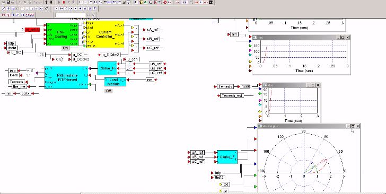386x194 pixels.
Task: Open the yellow Current Controller compound block
Action: (105, 34)
